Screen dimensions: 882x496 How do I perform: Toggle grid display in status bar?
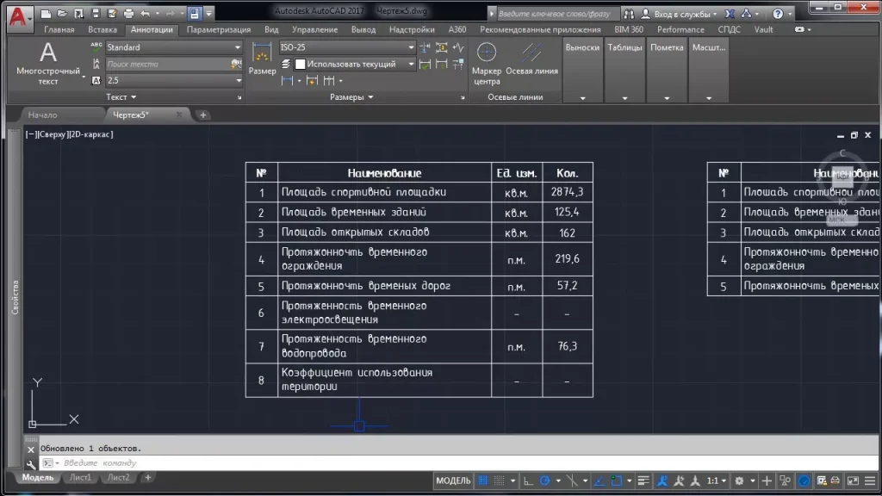pos(483,480)
